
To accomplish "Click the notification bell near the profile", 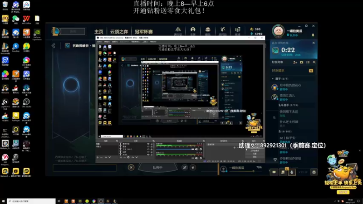I will tap(313, 35).
